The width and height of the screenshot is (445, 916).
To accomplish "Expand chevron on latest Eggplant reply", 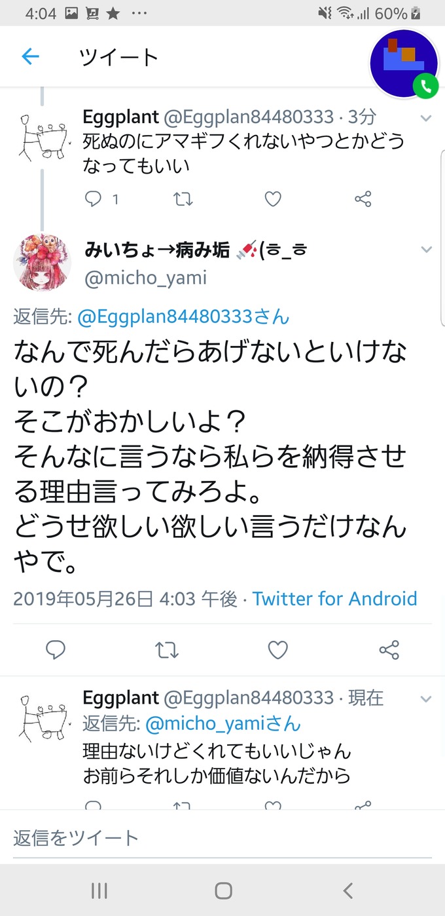I will click(426, 699).
